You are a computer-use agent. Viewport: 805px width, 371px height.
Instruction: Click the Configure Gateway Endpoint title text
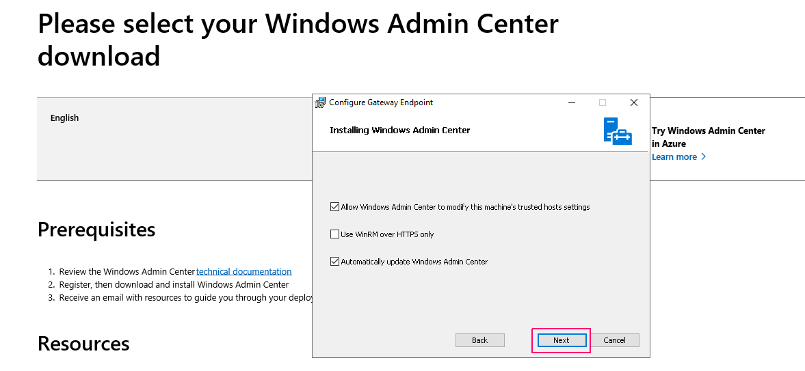[381, 102]
